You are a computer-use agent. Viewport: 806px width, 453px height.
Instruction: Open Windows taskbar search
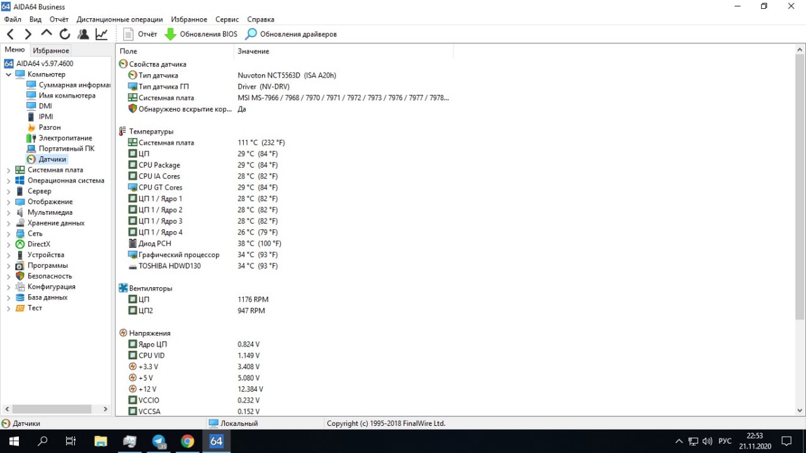click(x=42, y=441)
